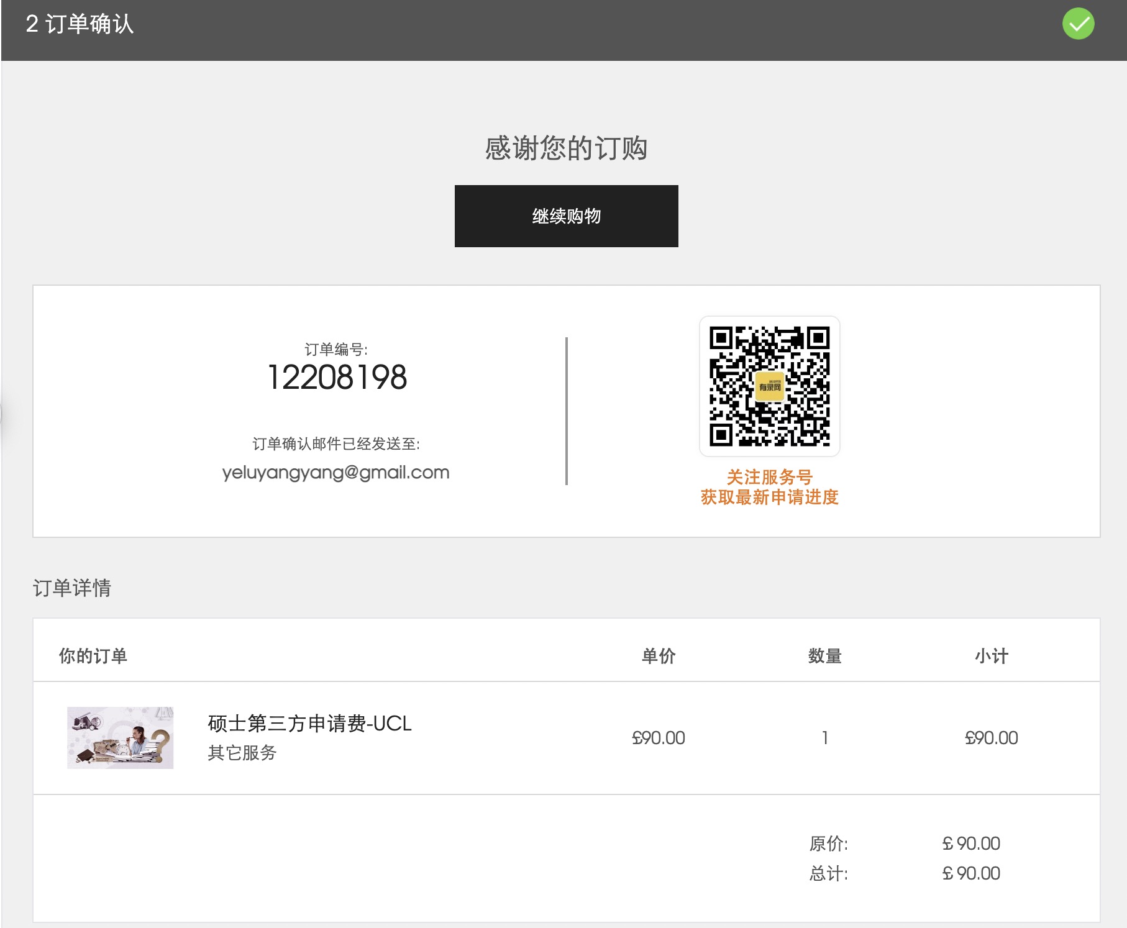Click the email yeluyangyang@gmail.com
This screenshot has width=1127, height=928.
coord(335,473)
